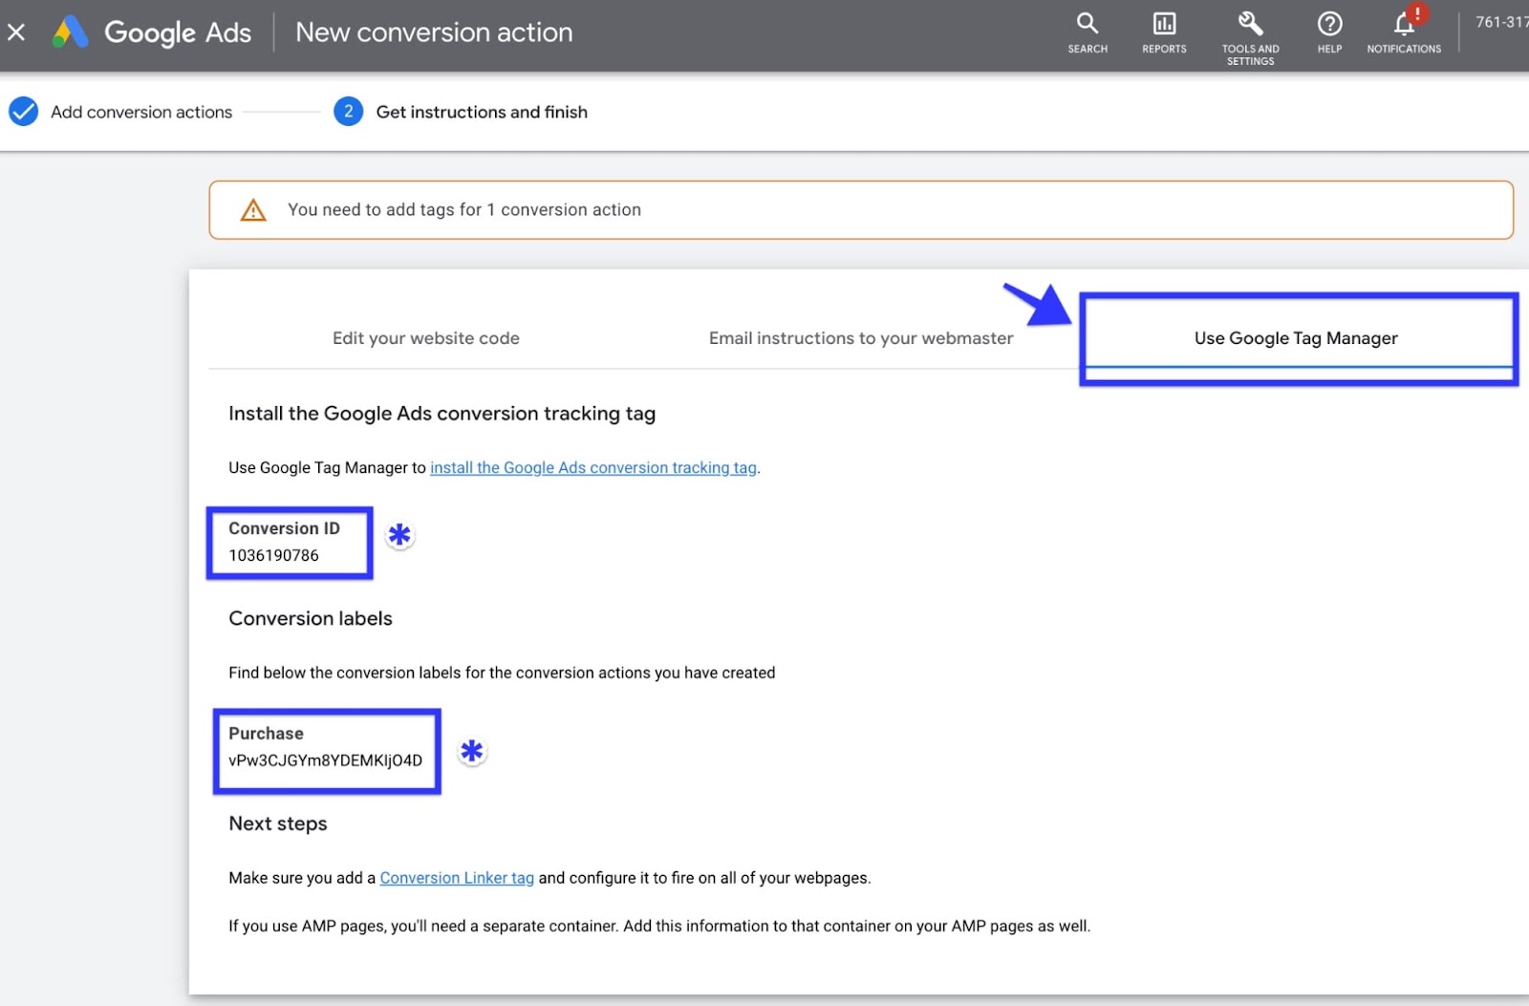Go to Add conversion actions step

[x=120, y=112]
